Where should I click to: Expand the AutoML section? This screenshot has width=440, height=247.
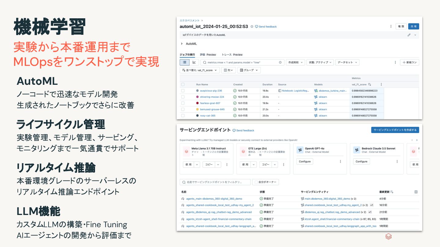click(182, 44)
